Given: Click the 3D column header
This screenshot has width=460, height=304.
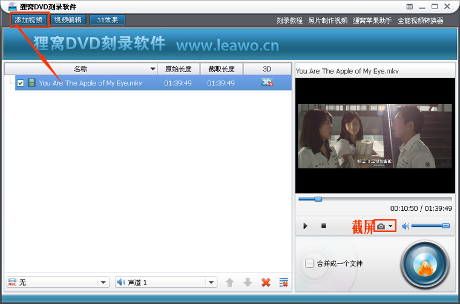Looking at the screenshot, I should [x=268, y=69].
